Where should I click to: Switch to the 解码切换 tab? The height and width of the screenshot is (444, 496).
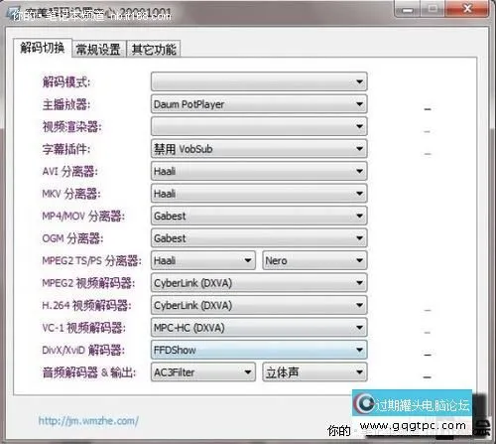coord(43,49)
